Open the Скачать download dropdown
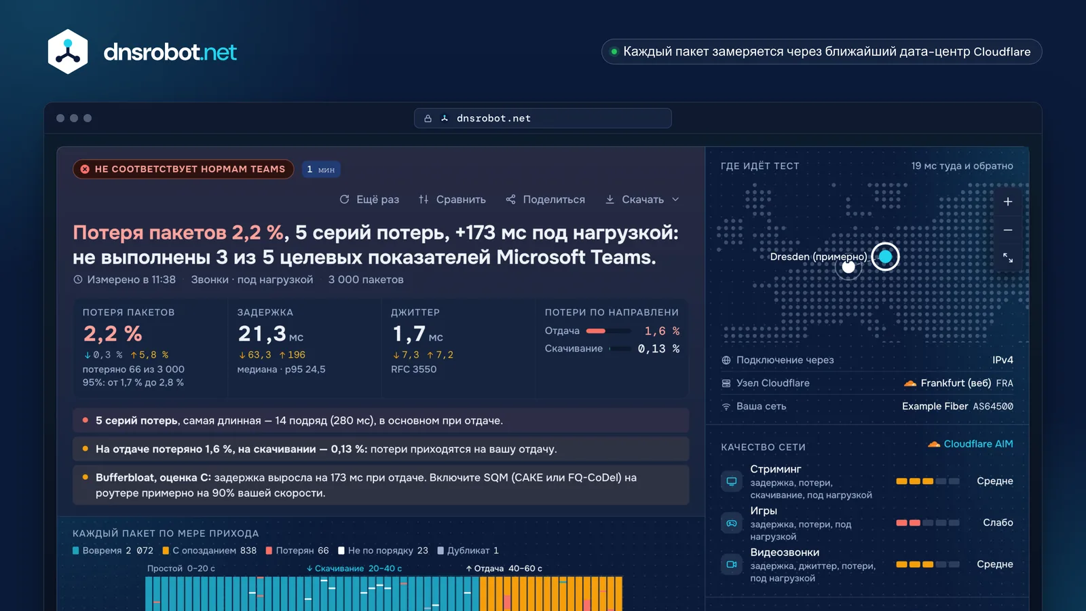This screenshot has width=1086, height=611. (642, 200)
